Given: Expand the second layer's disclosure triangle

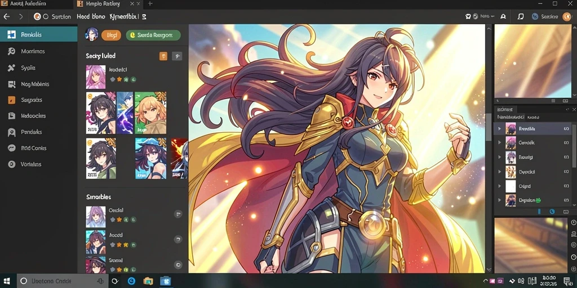Looking at the screenshot, I should [499, 142].
